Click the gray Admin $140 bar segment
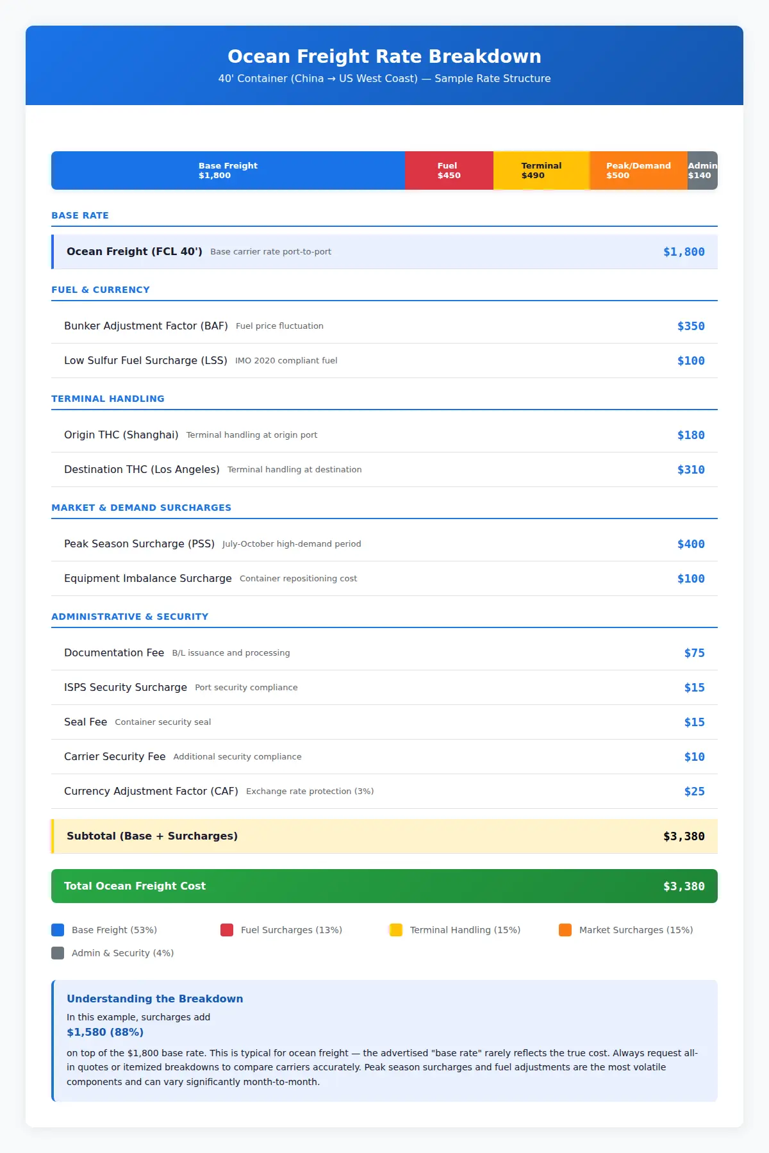This screenshot has width=769, height=1153. 702,170
